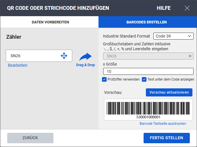Screen dimensions: 197x147
Task: Click the x Größe input field
Action: tap(148, 71)
